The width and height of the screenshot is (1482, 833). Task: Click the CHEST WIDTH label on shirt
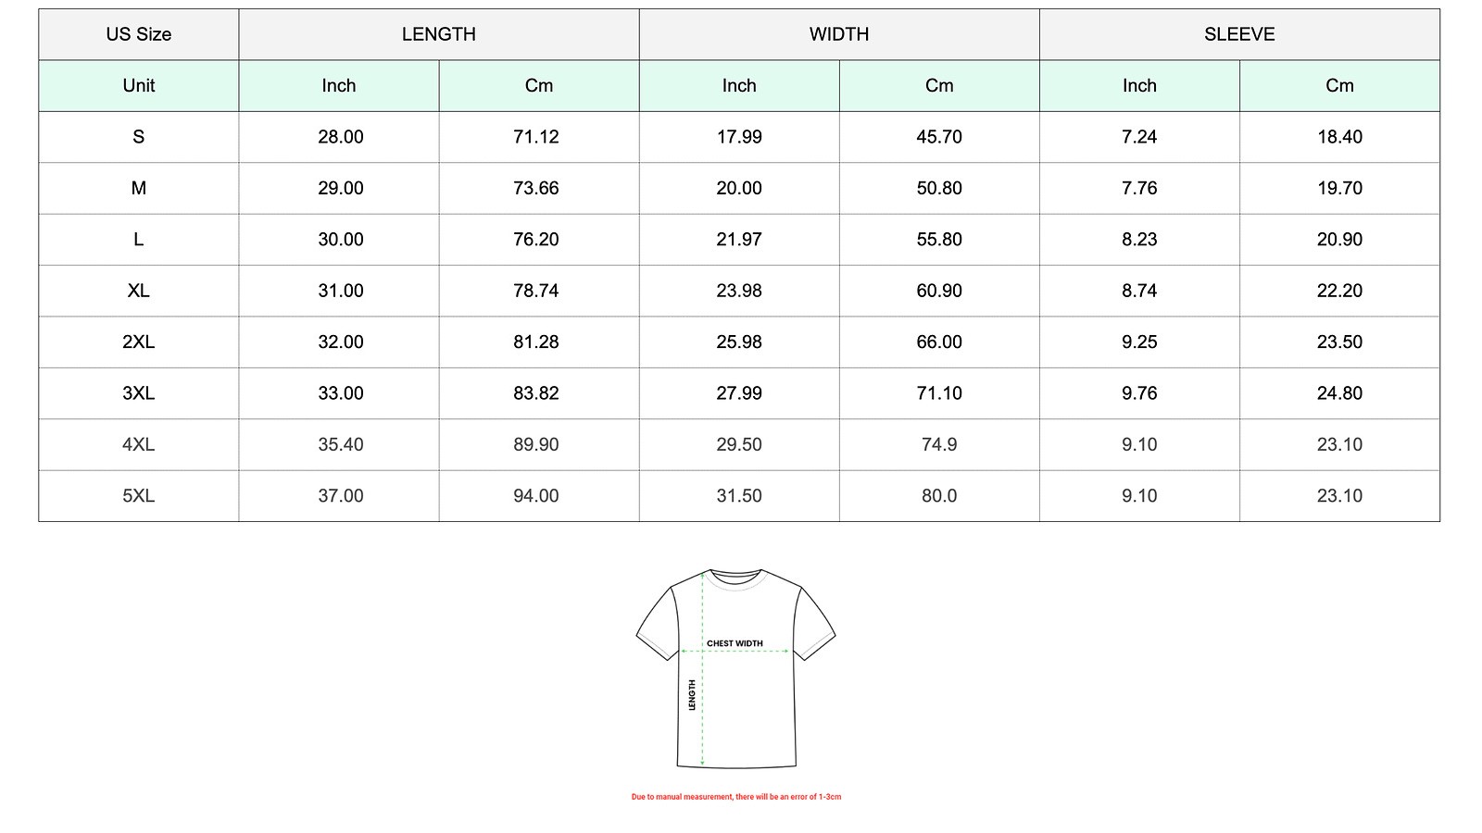coord(735,643)
